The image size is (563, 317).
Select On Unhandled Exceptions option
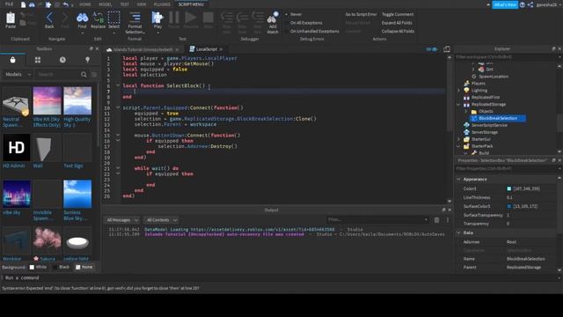312,32
